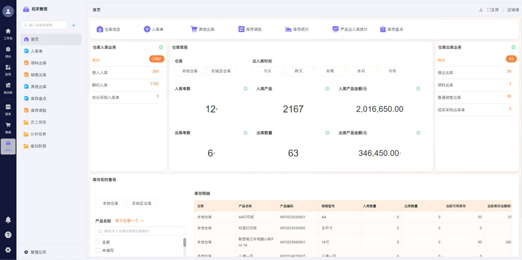Tick the 未填写 checkbox
The height and width of the screenshot is (260, 522).
tap(98, 251)
